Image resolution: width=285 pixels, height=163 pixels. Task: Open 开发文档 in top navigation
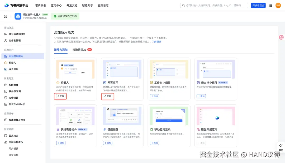pos(72,6)
